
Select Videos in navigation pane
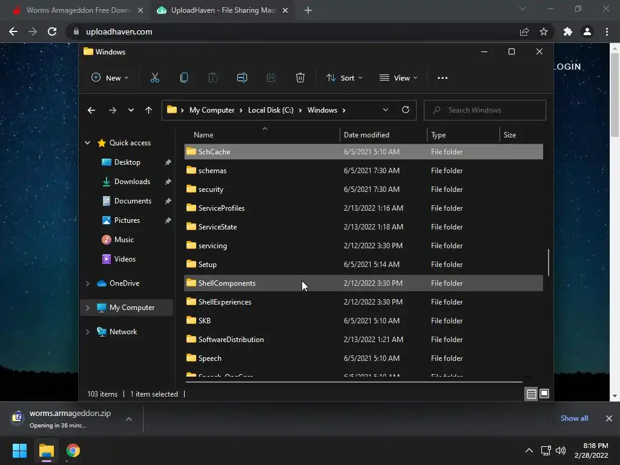(125, 259)
